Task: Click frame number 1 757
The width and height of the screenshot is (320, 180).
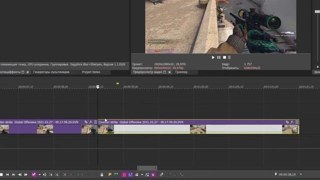Action: tap(248, 64)
